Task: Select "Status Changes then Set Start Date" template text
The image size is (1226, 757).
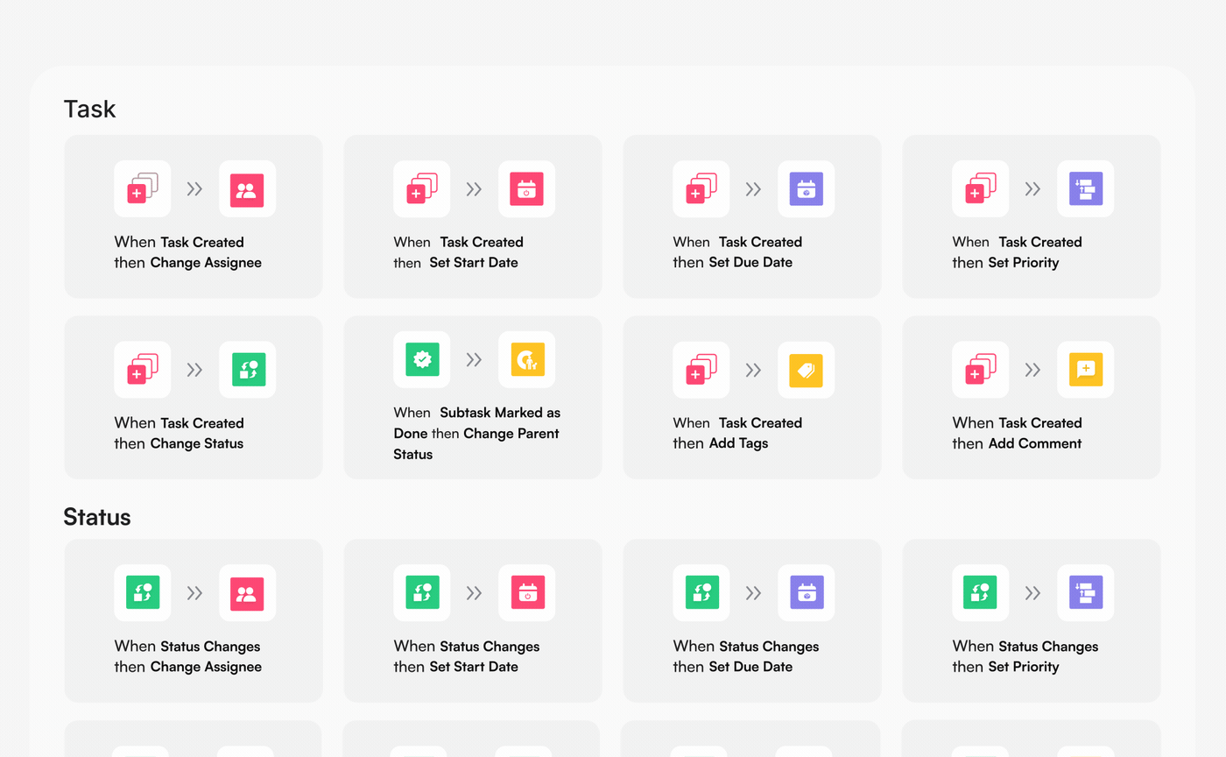Action: 466,656
